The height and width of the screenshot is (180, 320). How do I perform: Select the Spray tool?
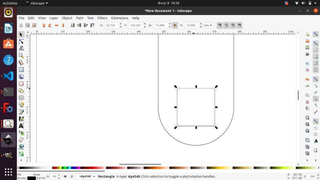[21, 133]
